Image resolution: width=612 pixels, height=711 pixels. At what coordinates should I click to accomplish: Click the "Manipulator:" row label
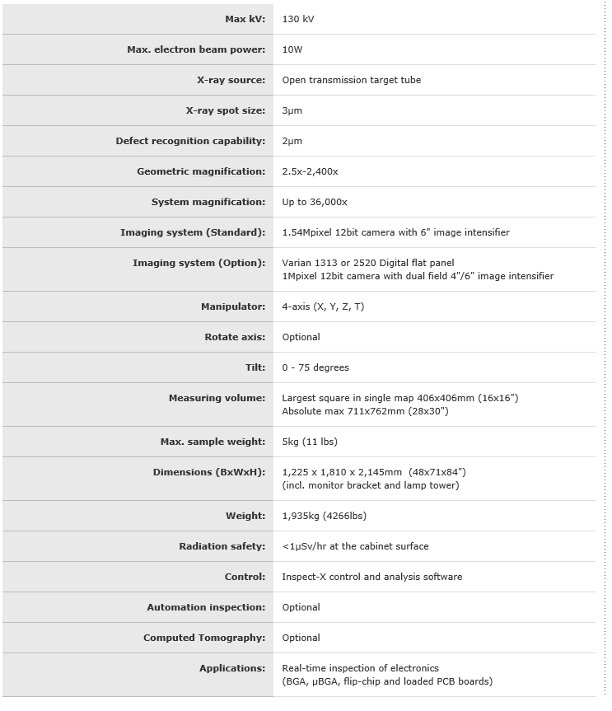pyautogui.click(x=233, y=306)
